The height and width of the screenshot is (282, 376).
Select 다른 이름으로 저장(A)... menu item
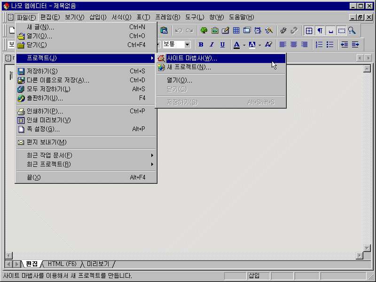tap(86, 80)
